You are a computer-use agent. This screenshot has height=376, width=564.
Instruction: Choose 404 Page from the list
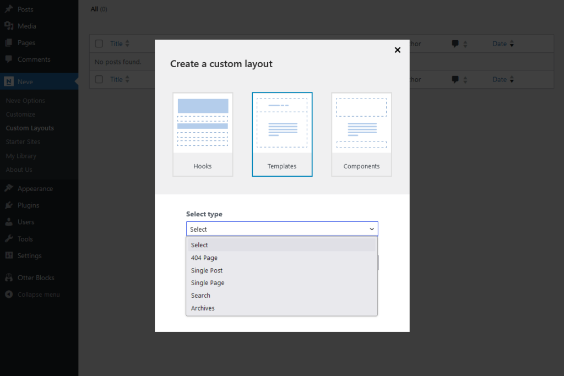281,258
